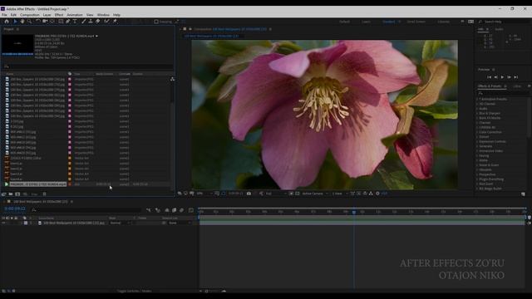
Task: Click the delete trash icon in Project panel
Action: tap(44, 194)
